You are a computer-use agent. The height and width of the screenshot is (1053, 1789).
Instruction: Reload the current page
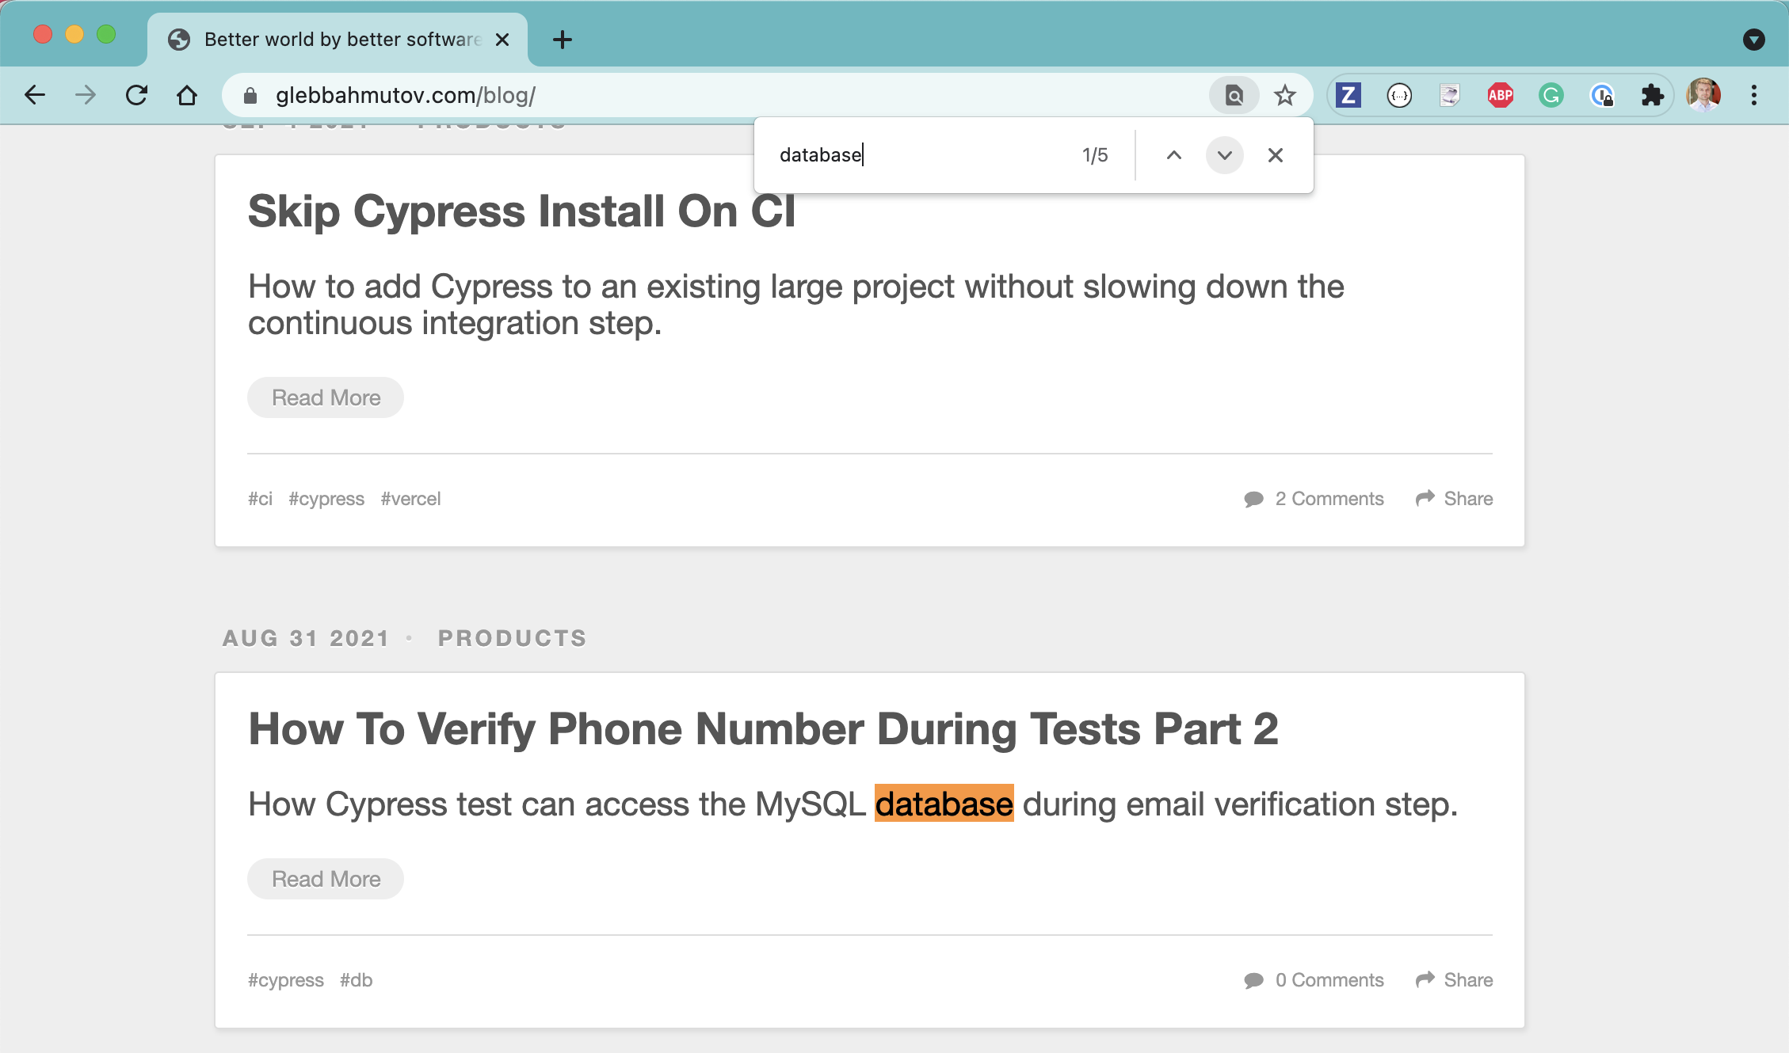tap(136, 96)
